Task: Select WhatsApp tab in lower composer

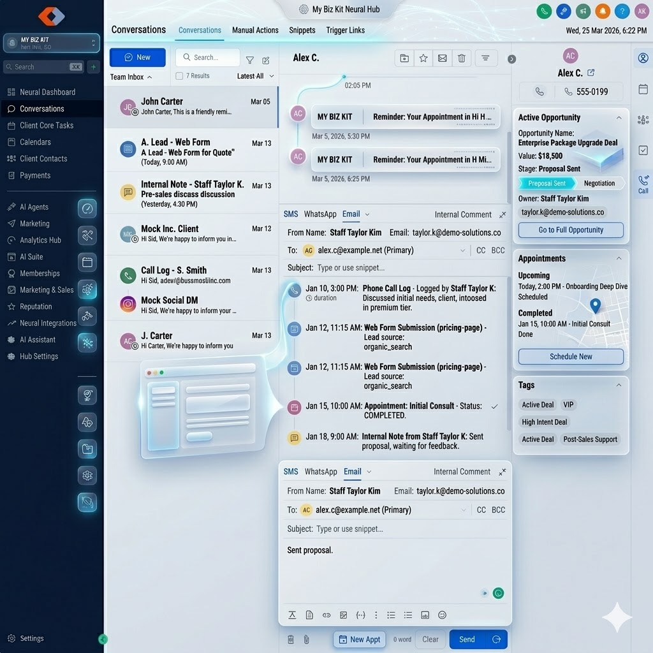Action: 321,472
